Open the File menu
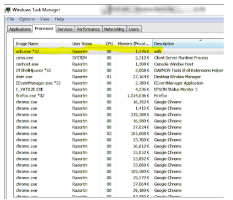Viewport: 233px width, 200px height. [10, 19]
